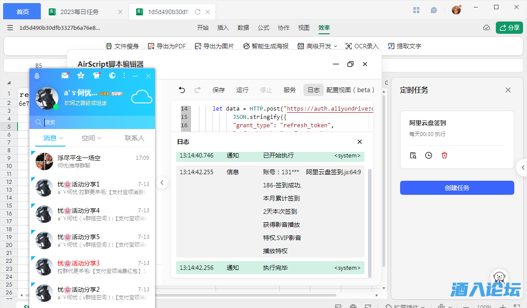Open the hamburger menu beside the file name
The height and width of the screenshot is (308, 527).
coord(10,28)
